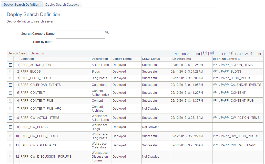This screenshot has height=164, width=265.
Task: Select the Deploy Search Definition tab
Action: click(x=22, y=4)
